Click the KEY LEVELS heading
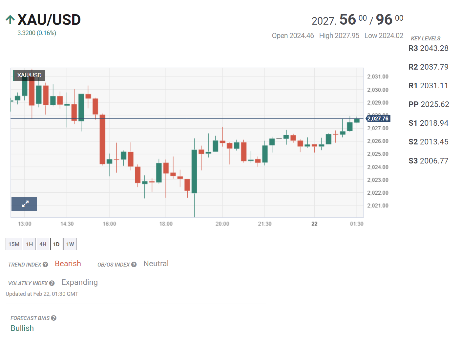This screenshot has width=462, height=345. (x=426, y=38)
